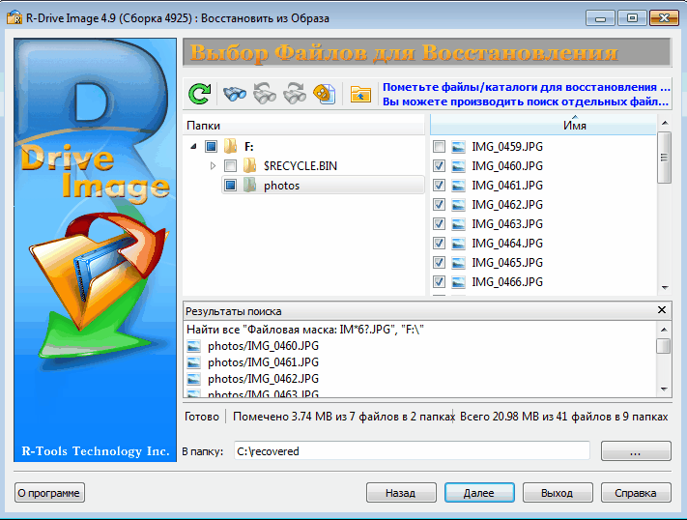Click search results scrollbar up arrow
The width and height of the screenshot is (687, 520).
click(664, 330)
